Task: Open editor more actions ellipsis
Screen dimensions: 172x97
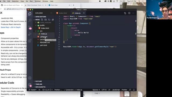Action: click(133, 13)
